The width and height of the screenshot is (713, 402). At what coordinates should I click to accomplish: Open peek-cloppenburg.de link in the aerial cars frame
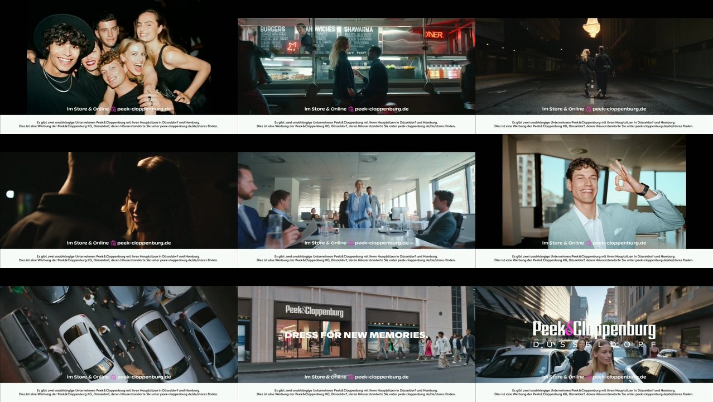pyautogui.click(x=144, y=377)
